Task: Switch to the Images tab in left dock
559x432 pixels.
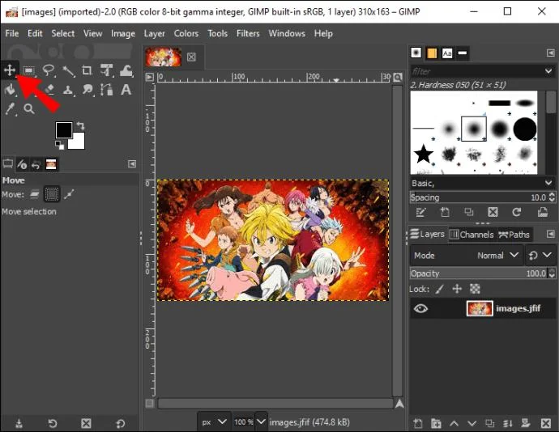Action: coord(51,164)
